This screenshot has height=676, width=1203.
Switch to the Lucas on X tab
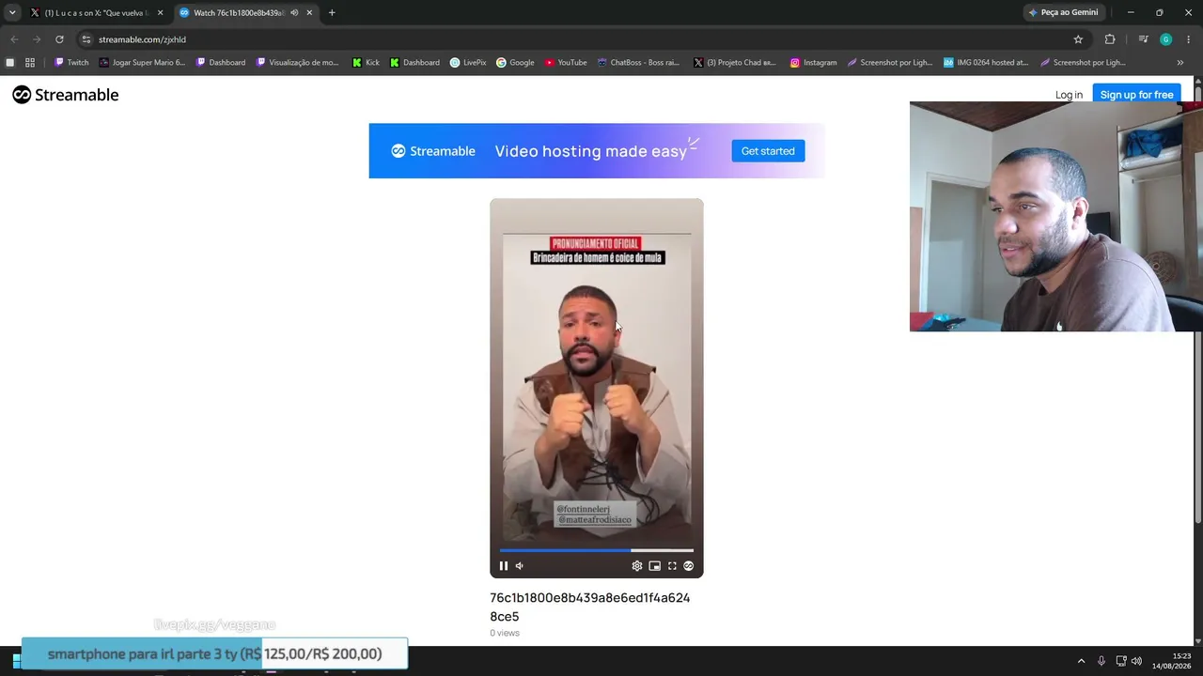click(x=97, y=13)
